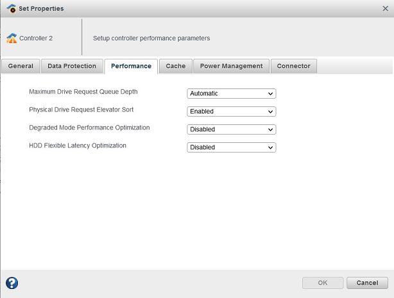Expand Degraded Mode Performance Optimization dropdown
Screen dimensions: 394x298
pyautogui.click(x=231, y=129)
